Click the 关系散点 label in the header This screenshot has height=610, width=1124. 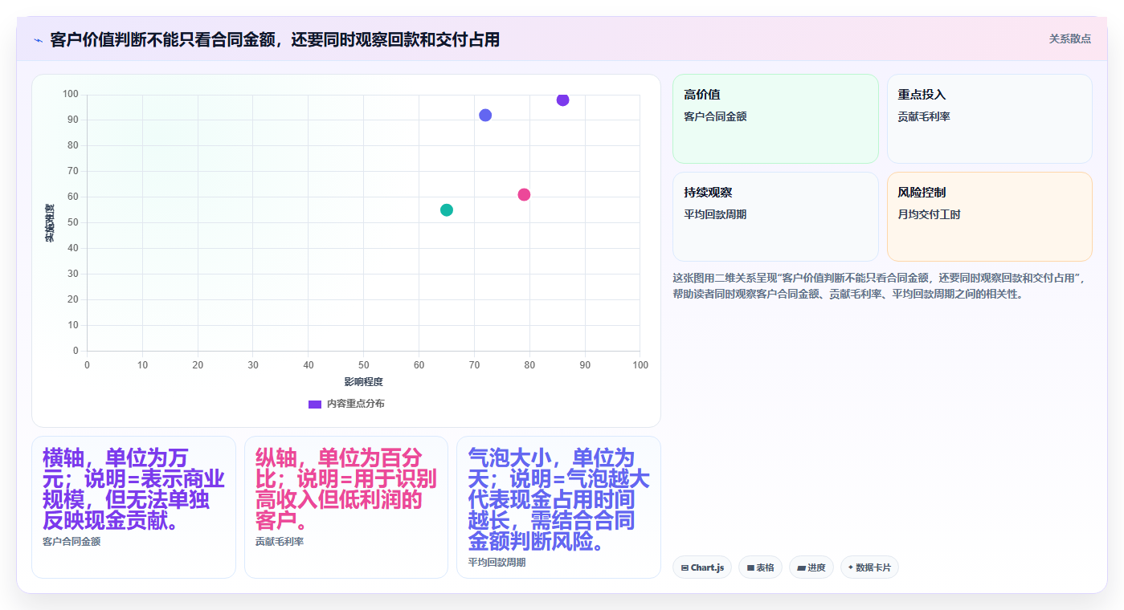[x=1069, y=39]
